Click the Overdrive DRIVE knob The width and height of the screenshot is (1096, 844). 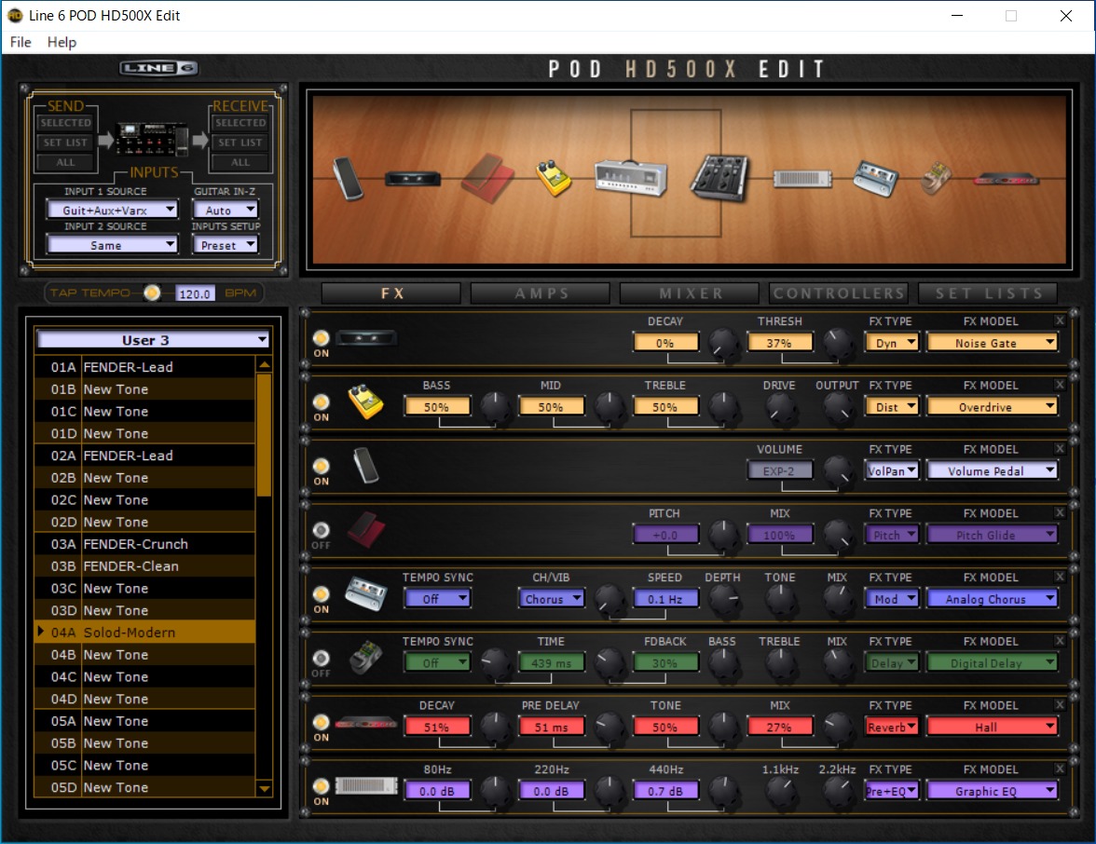pyautogui.click(x=780, y=407)
